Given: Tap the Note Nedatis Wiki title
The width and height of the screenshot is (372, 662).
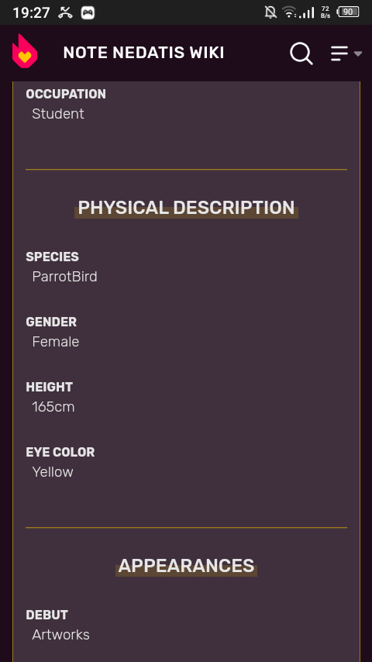Looking at the screenshot, I should point(143,53).
